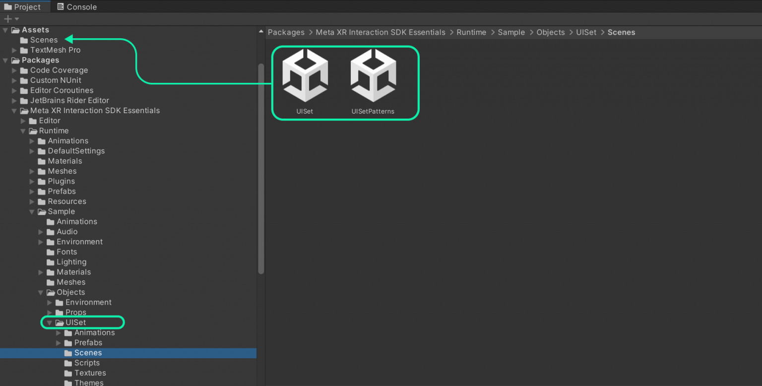This screenshot has width=762, height=386.
Task: Click the Code Coverage folder icon
Action: (24, 70)
